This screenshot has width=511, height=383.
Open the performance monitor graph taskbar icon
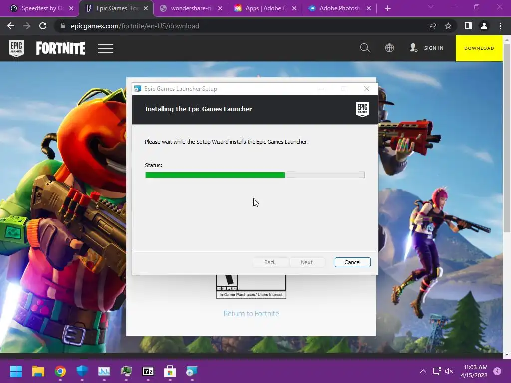[x=104, y=371]
